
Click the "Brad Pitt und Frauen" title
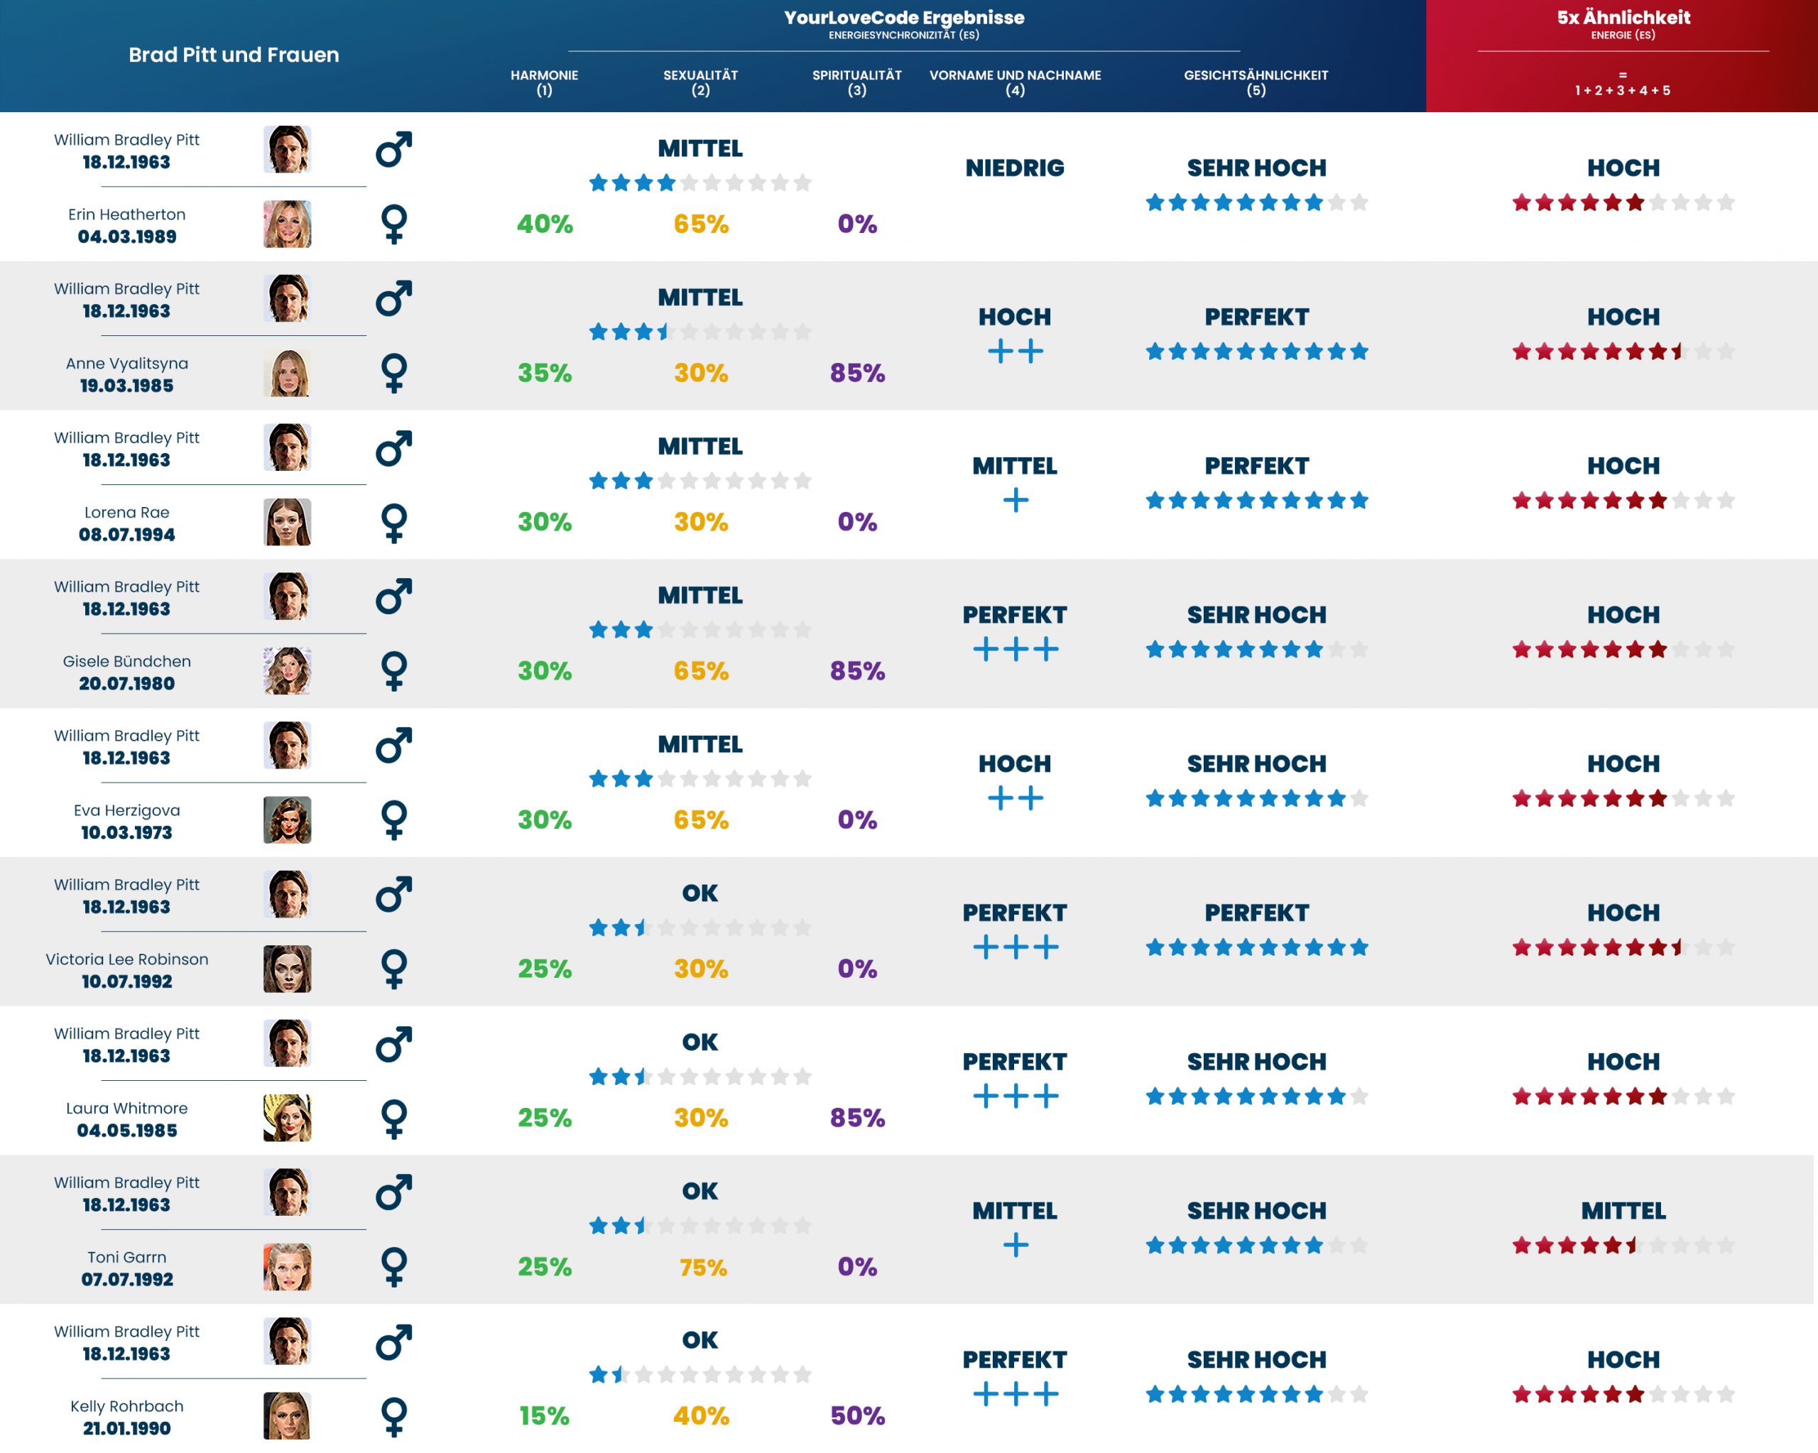[234, 55]
